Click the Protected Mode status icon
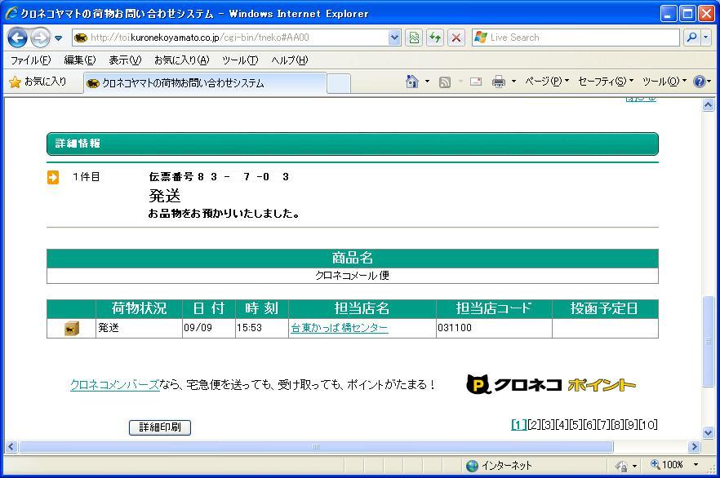This screenshot has width=720, height=478. point(621,466)
